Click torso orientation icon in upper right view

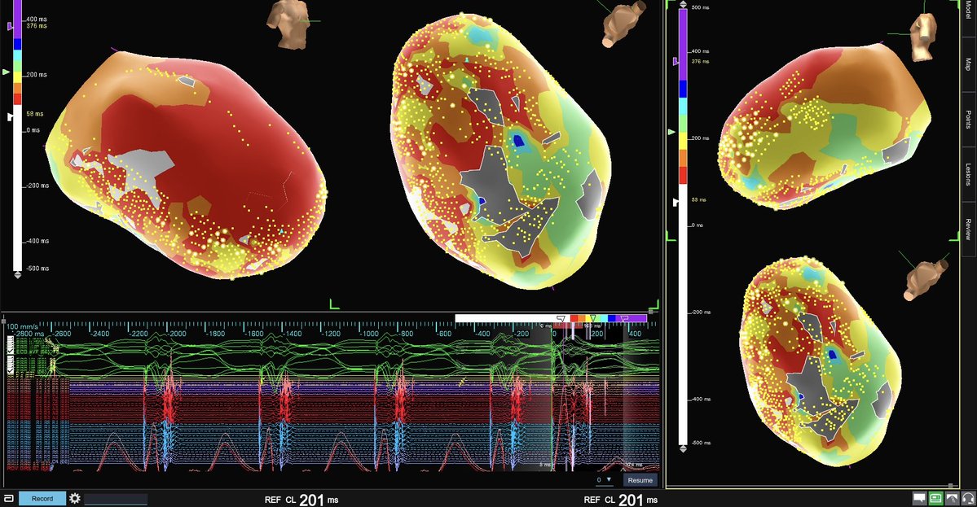pyautogui.click(x=922, y=36)
